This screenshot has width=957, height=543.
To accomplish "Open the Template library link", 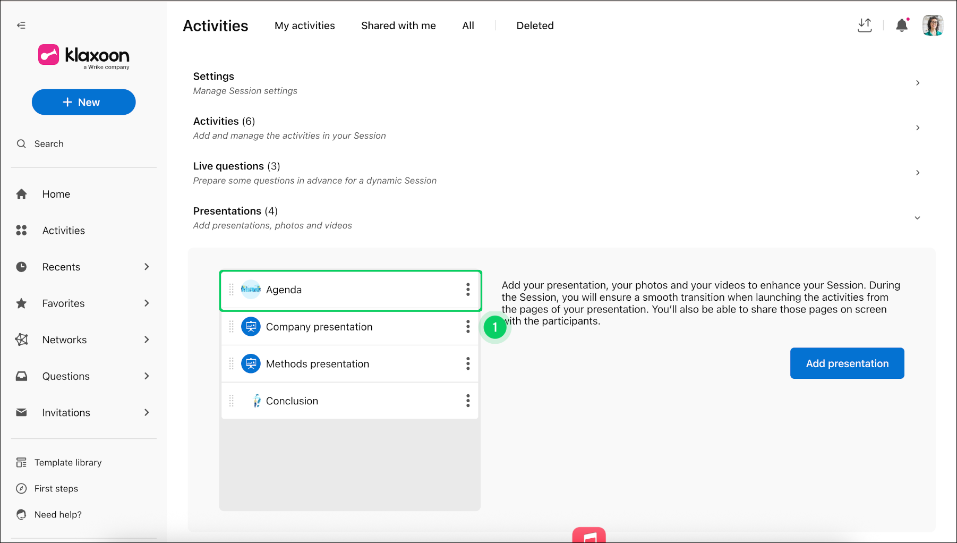I will (68, 463).
